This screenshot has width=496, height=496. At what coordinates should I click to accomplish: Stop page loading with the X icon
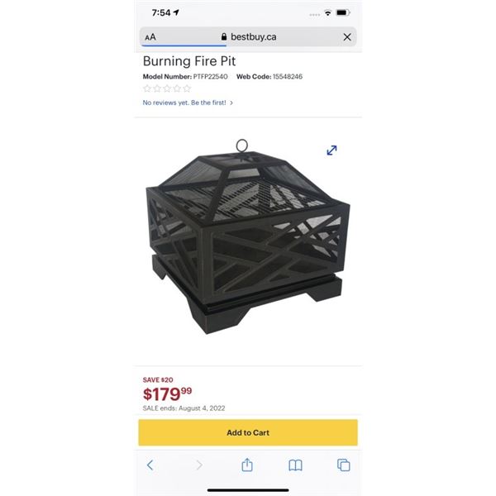(347, 37)
